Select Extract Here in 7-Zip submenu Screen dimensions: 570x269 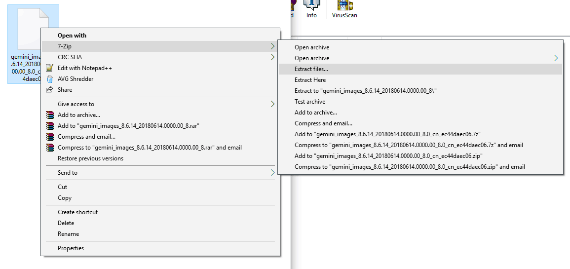[x=420, y=80]
